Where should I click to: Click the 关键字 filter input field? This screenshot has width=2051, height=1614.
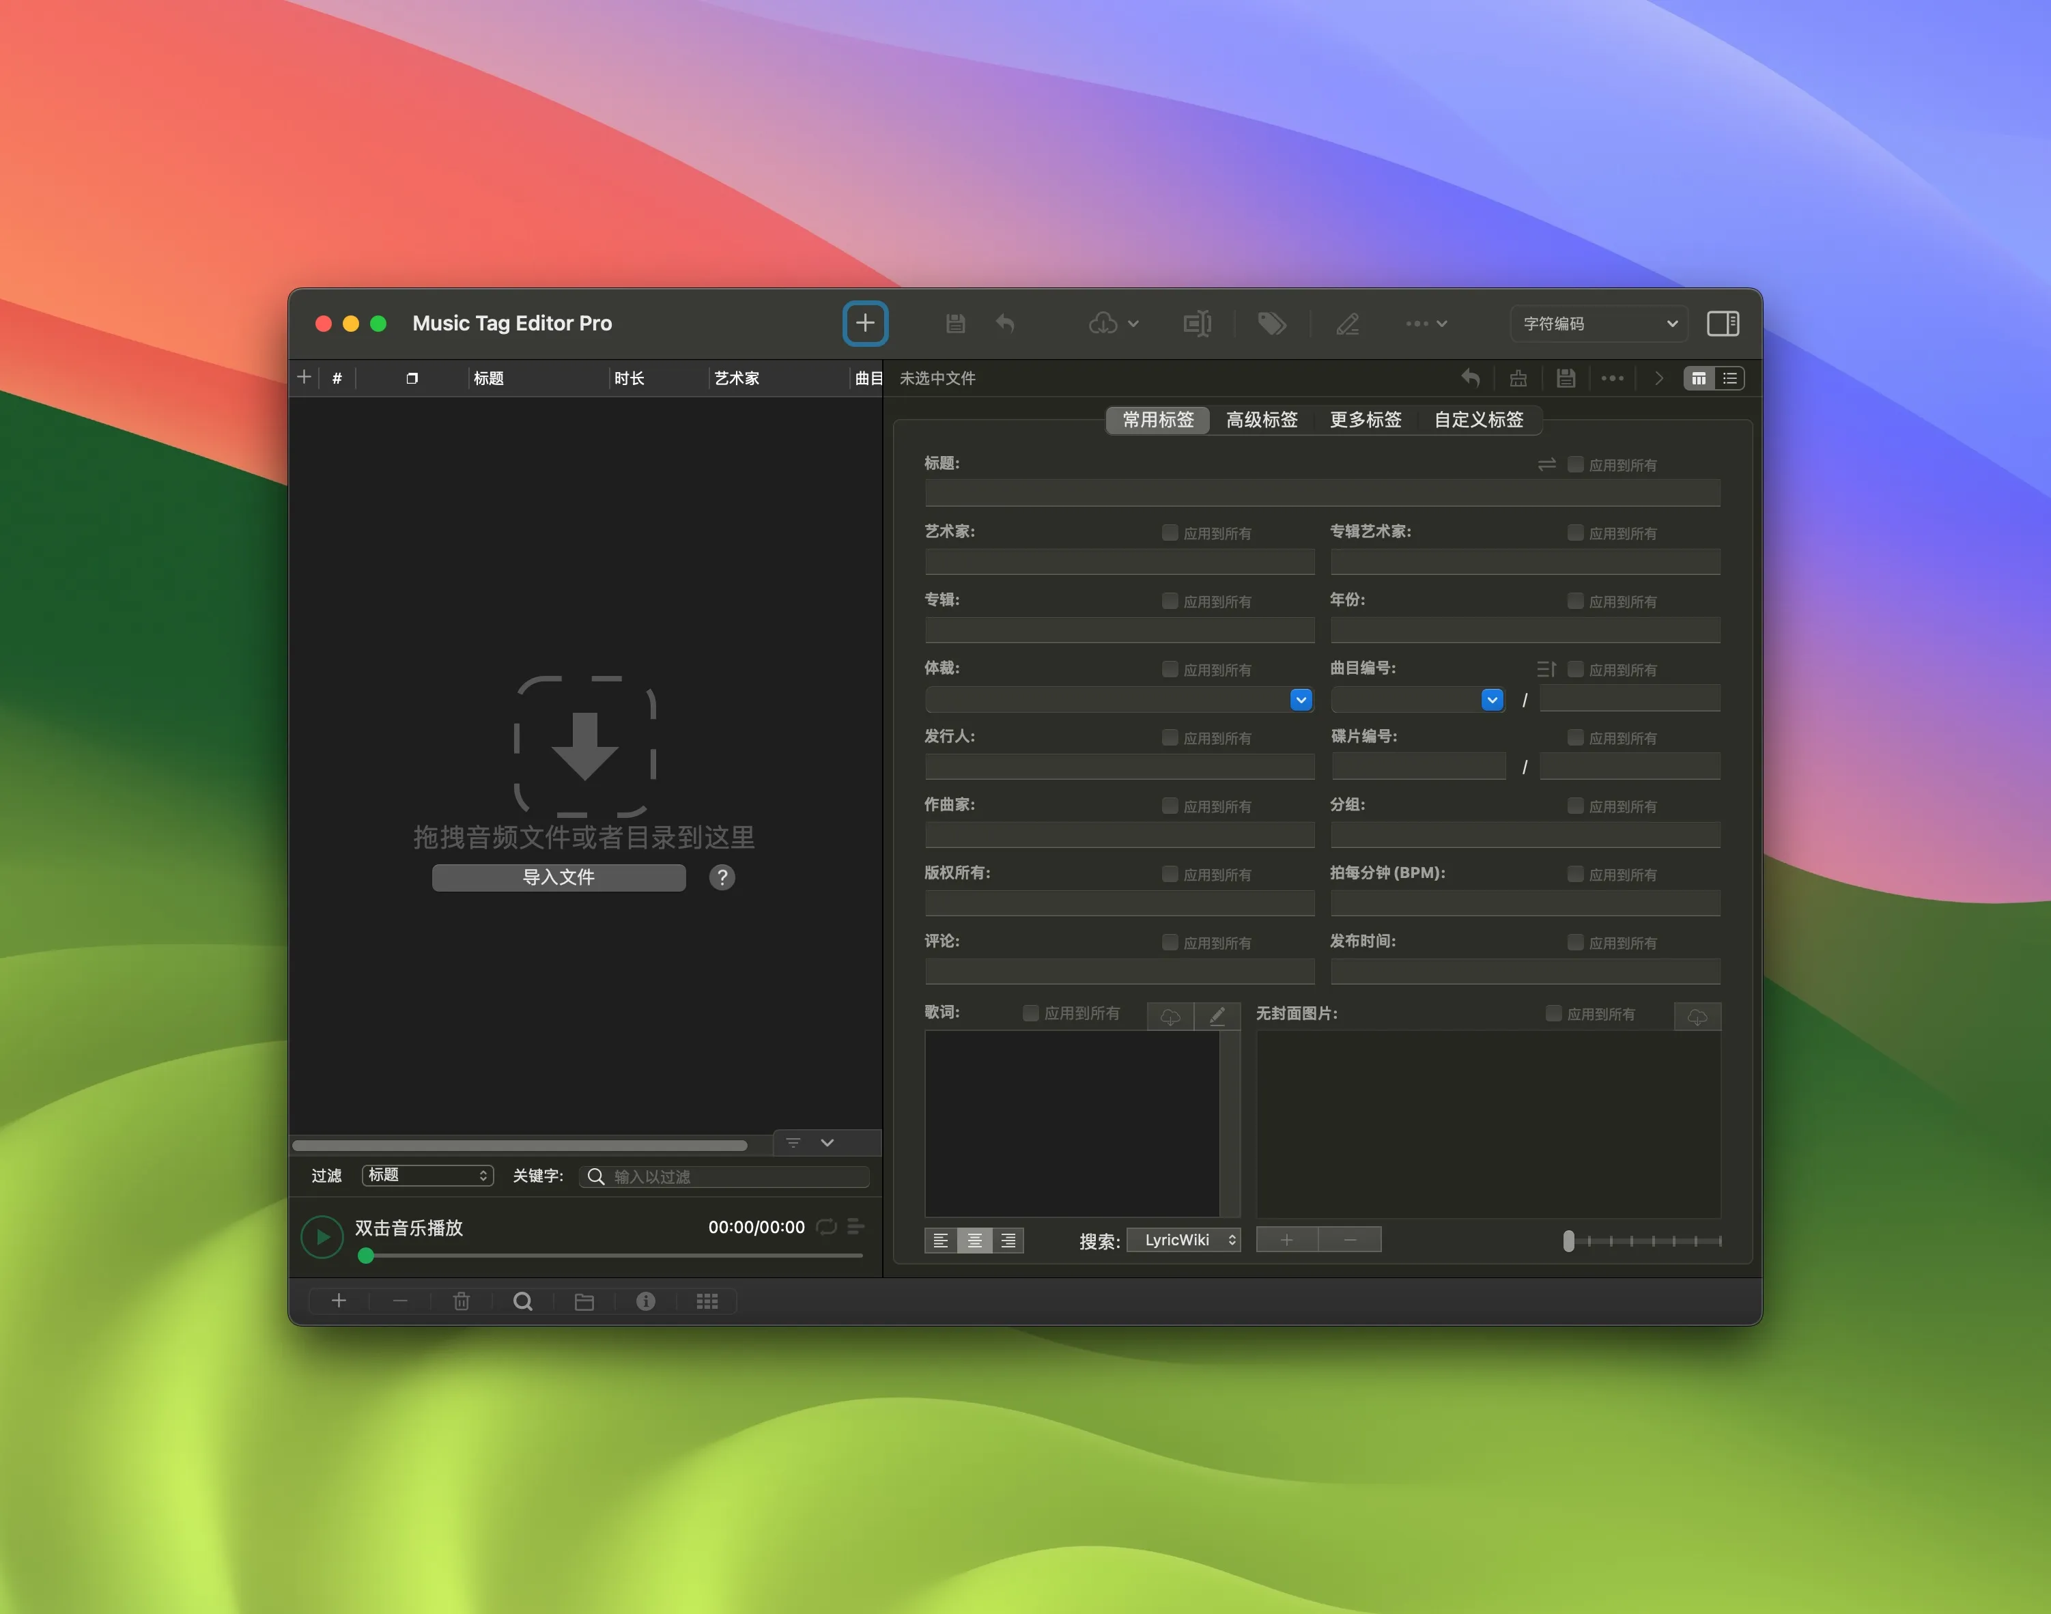tap(724, 1176)
